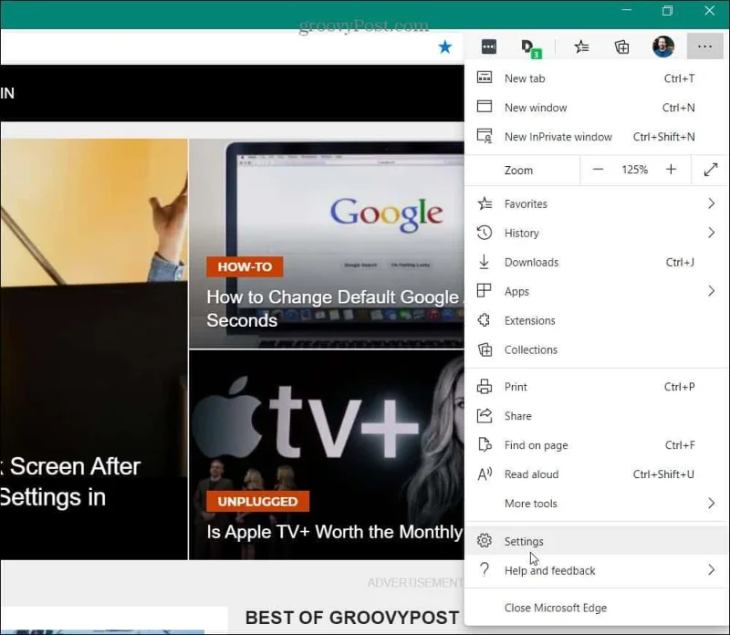Select Read aloud menu entry
730x635 pixels.
597,474
